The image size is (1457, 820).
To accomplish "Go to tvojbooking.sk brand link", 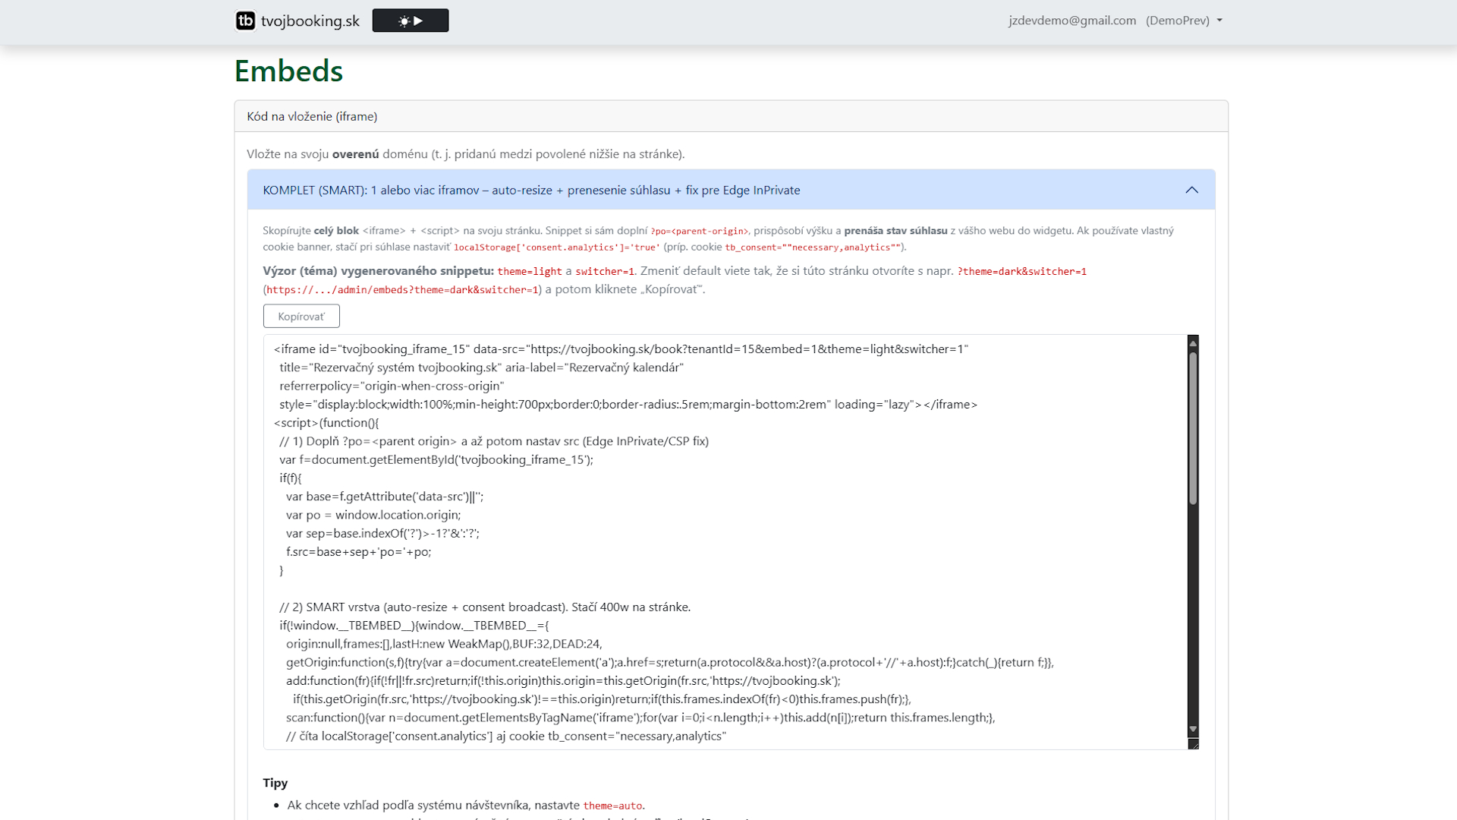I will click(310, 20).
